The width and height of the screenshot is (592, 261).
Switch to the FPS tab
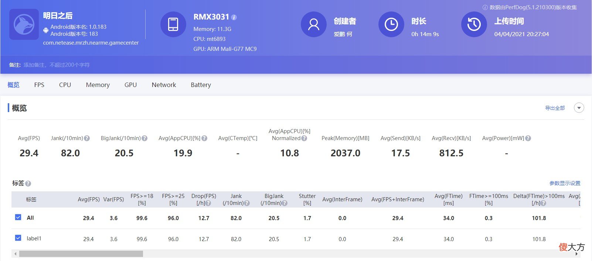point(39,85)
